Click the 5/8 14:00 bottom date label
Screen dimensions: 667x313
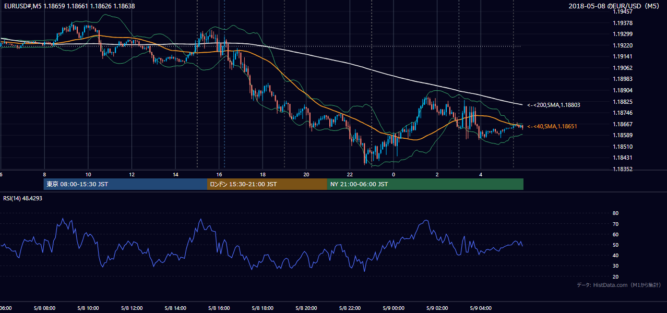(x=175, y=308)
